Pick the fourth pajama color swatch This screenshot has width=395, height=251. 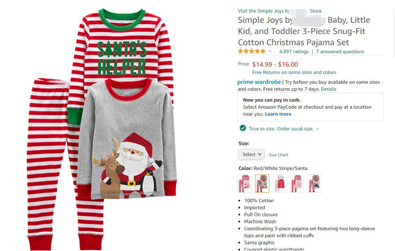(297, 183)
